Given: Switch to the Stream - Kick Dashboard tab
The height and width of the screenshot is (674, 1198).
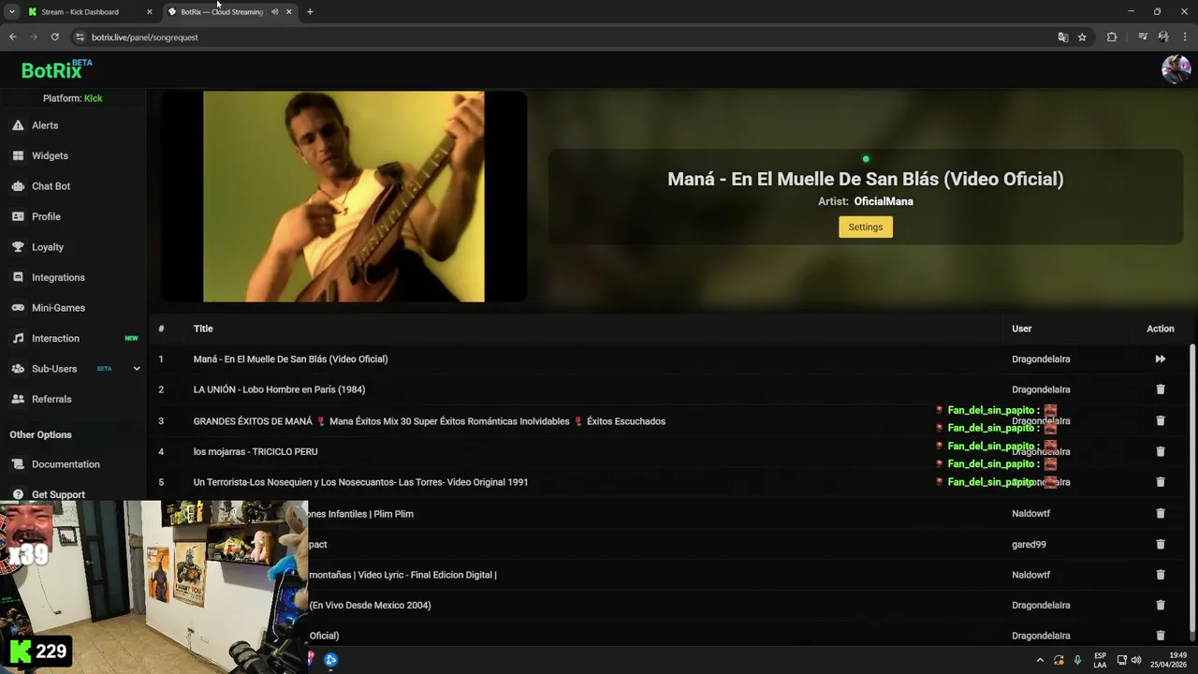Looking at the screenshot, I should 80,12.
